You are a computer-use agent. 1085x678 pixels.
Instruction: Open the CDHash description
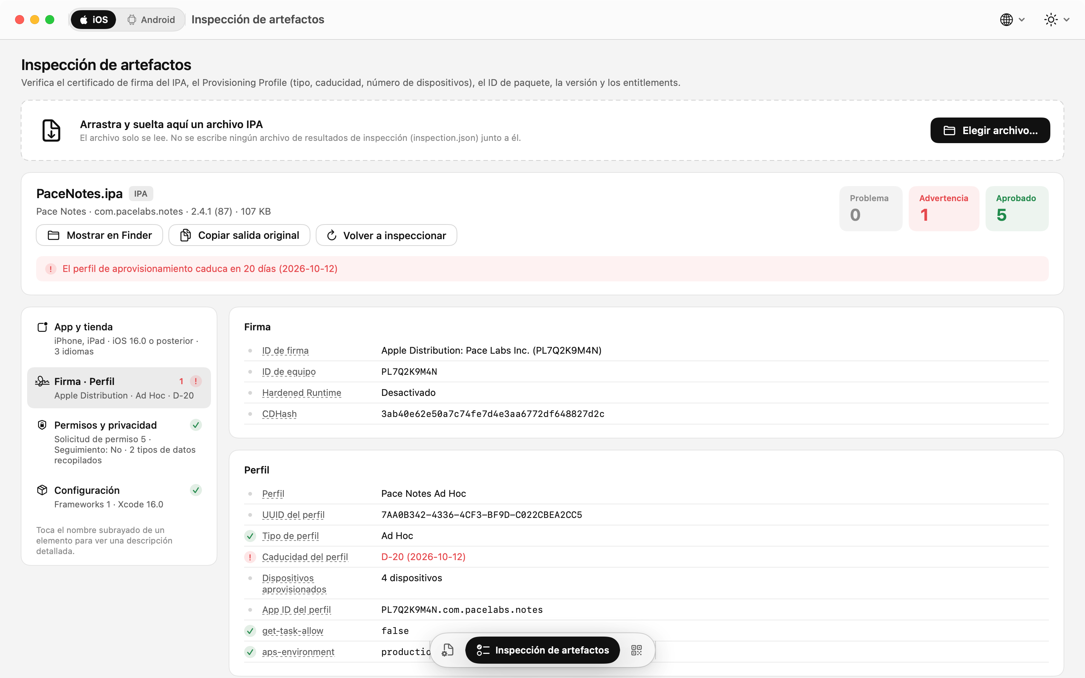click(279, 414)
